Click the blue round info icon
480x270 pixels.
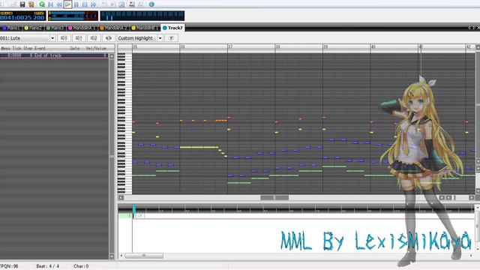pos(151,4)
